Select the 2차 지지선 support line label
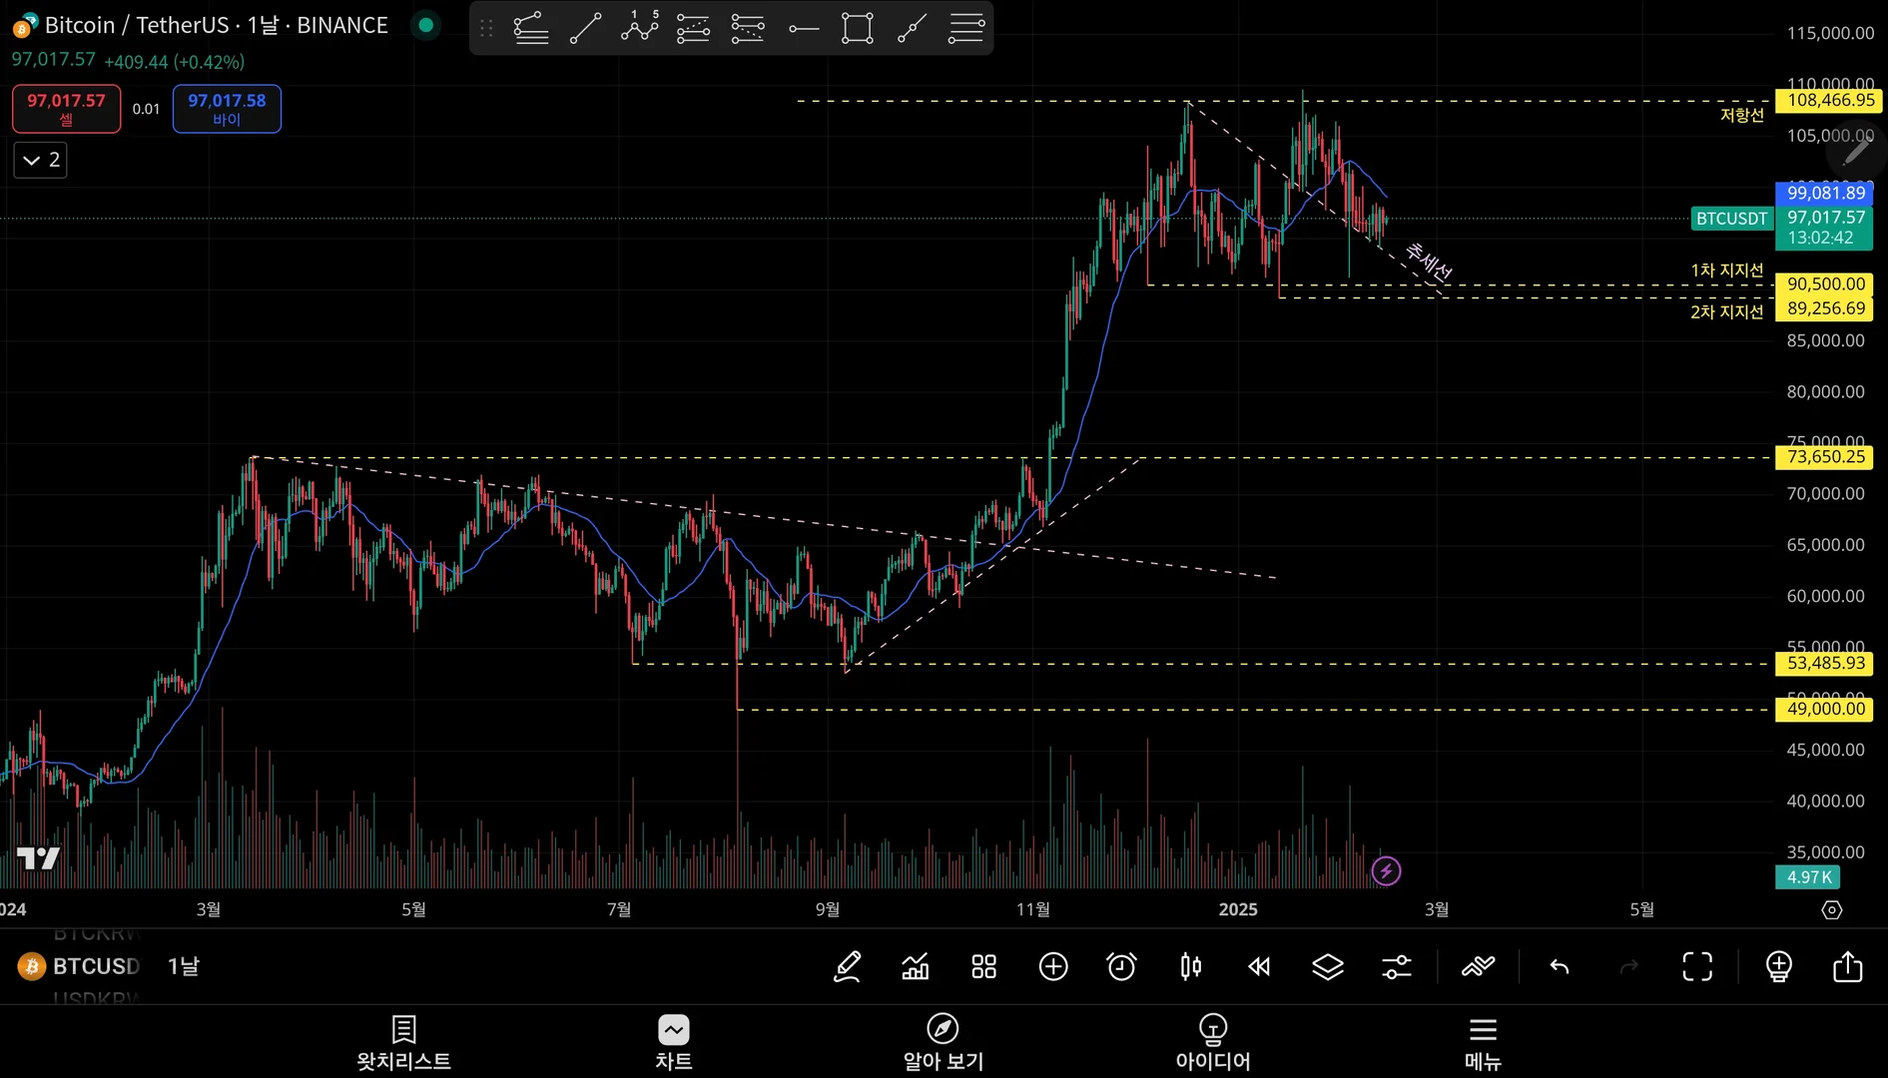This screenshot has width=1888, height=1078. click(1727, 312)
